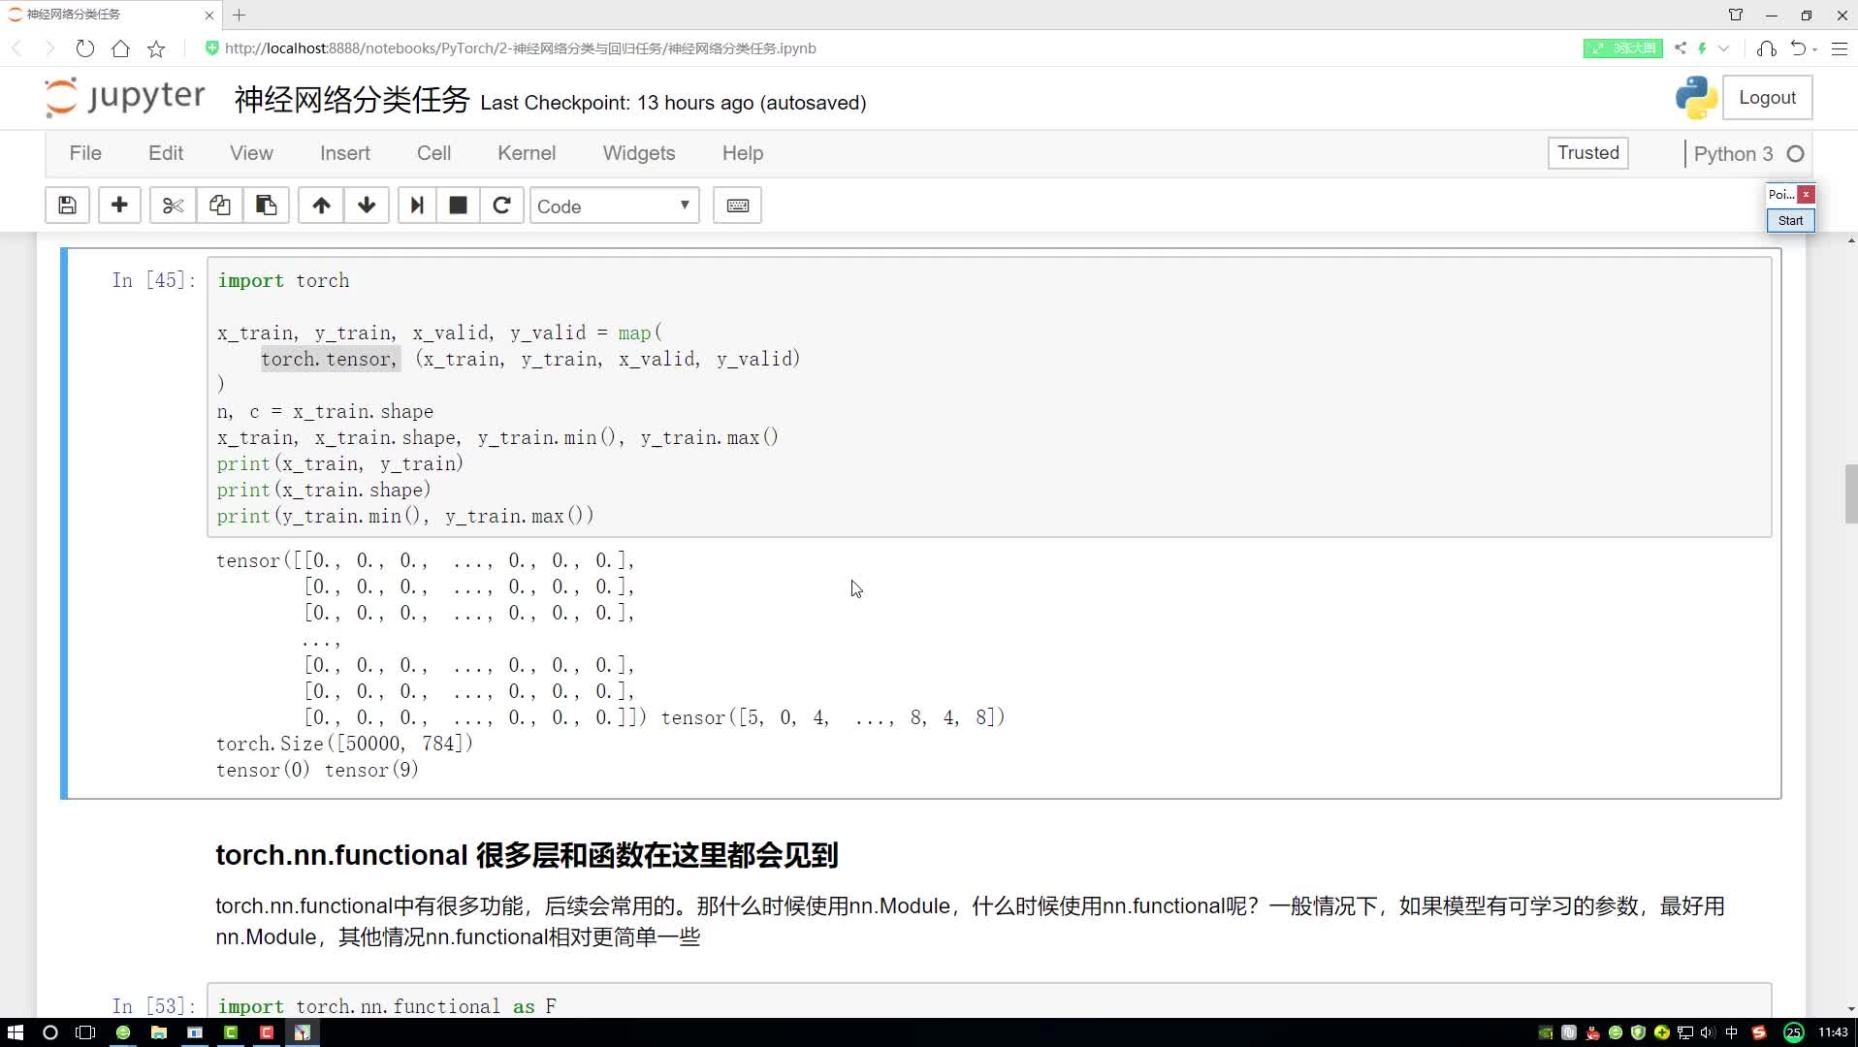The height and width of the screenshot is (1047, 1858).
Task: Rename the notebook title 神经网络分类任务
Action: click(352, 100)
